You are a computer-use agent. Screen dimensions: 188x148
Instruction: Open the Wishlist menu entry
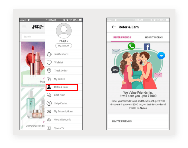(64, 62)
